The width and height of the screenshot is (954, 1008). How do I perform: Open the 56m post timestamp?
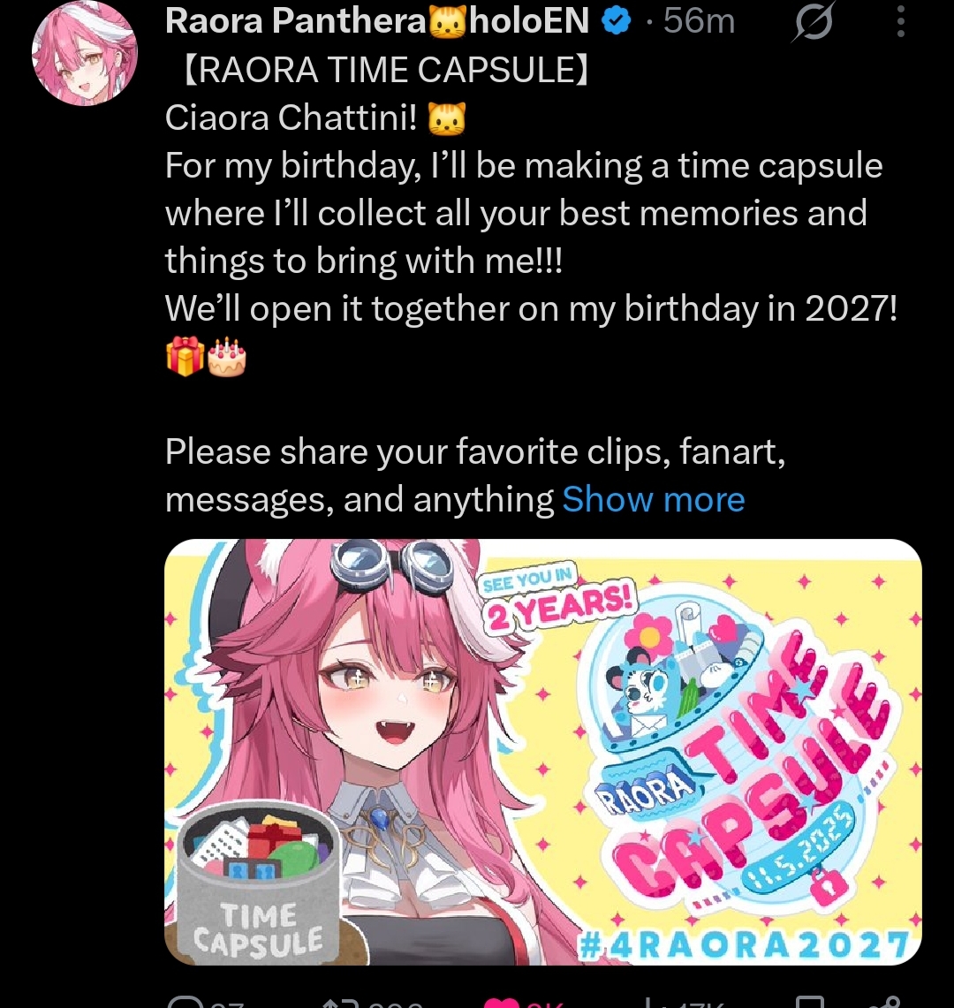699,20
